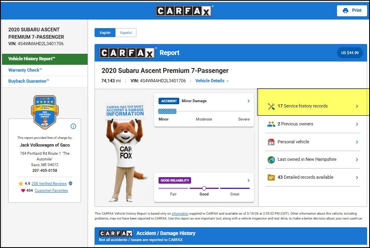370x248 pixels.
Task: Select the English language option
Action: tap(105, 33)
